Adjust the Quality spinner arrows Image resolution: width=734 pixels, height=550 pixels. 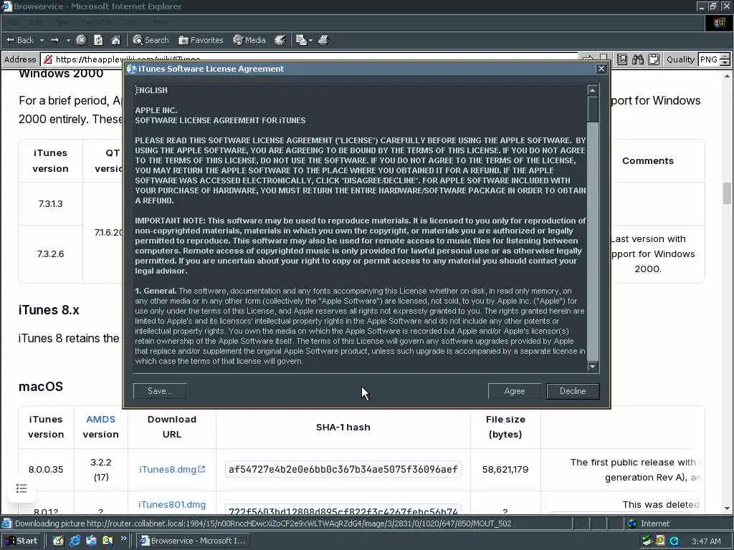click(725, 59)
